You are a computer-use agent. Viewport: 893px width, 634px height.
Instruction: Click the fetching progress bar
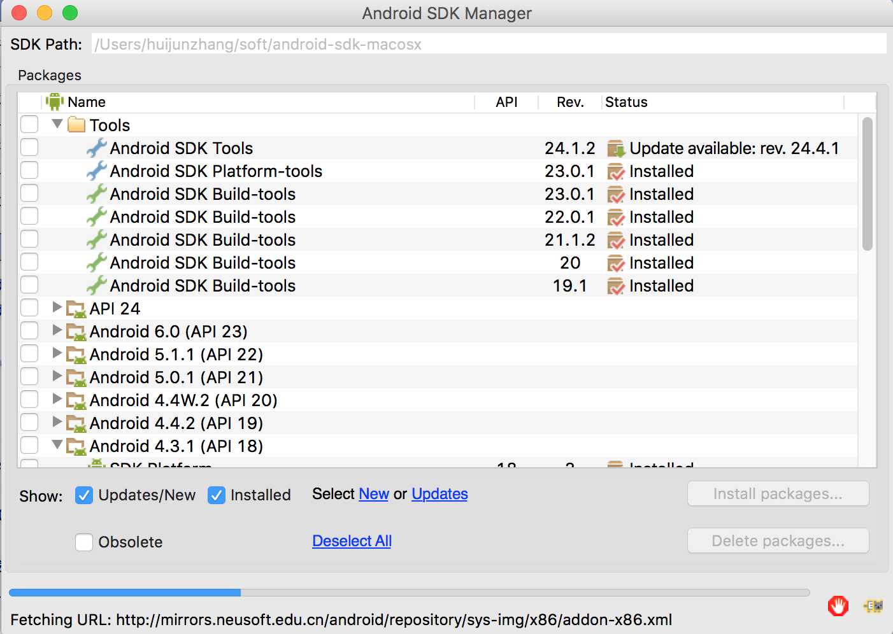pyautogui.click(x=409, y=593)
